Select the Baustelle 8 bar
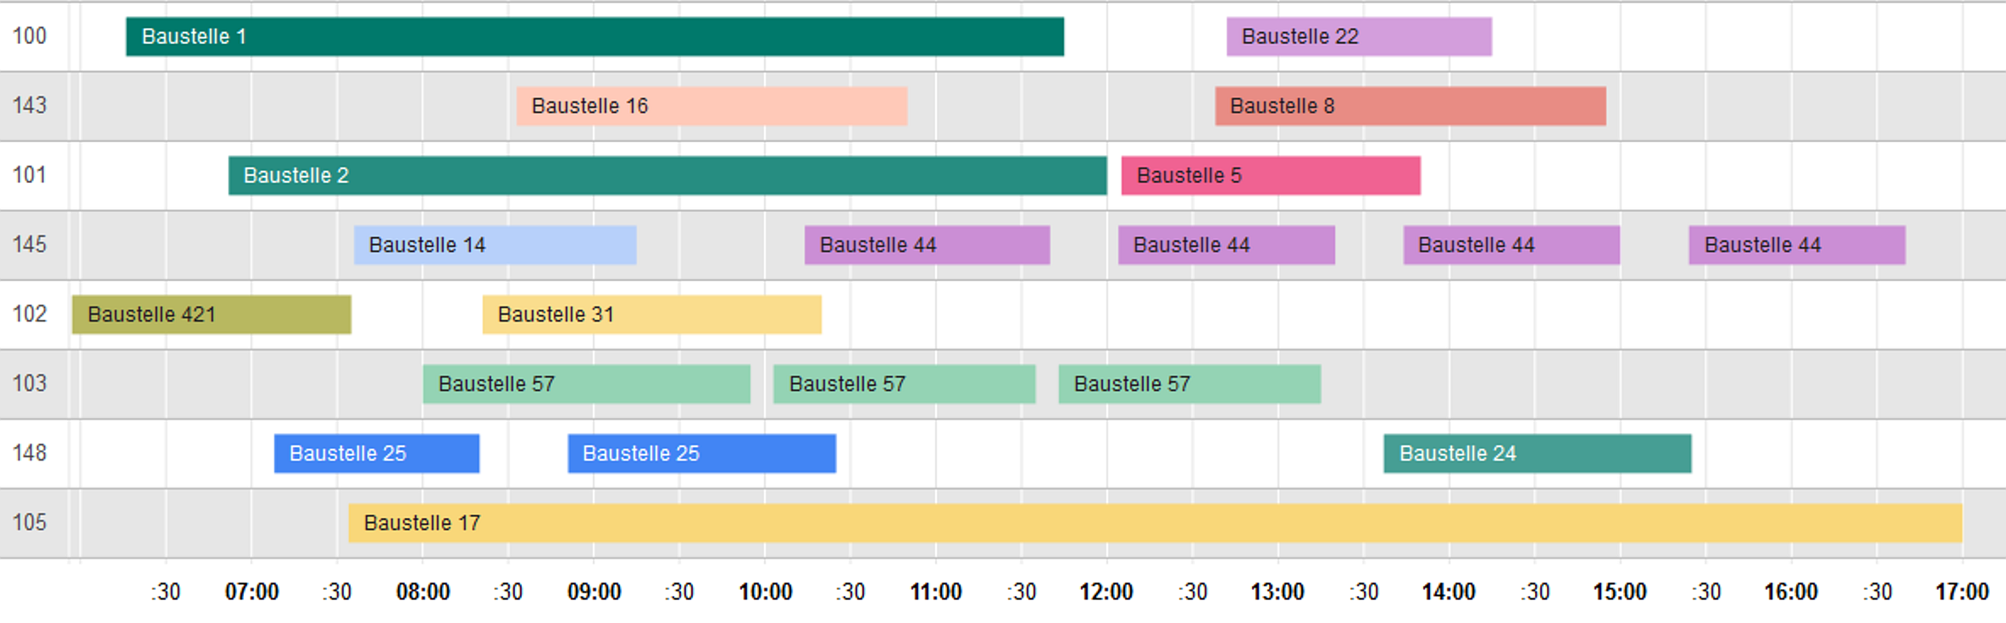The image size is (2006, 623). coord(1410,106)
